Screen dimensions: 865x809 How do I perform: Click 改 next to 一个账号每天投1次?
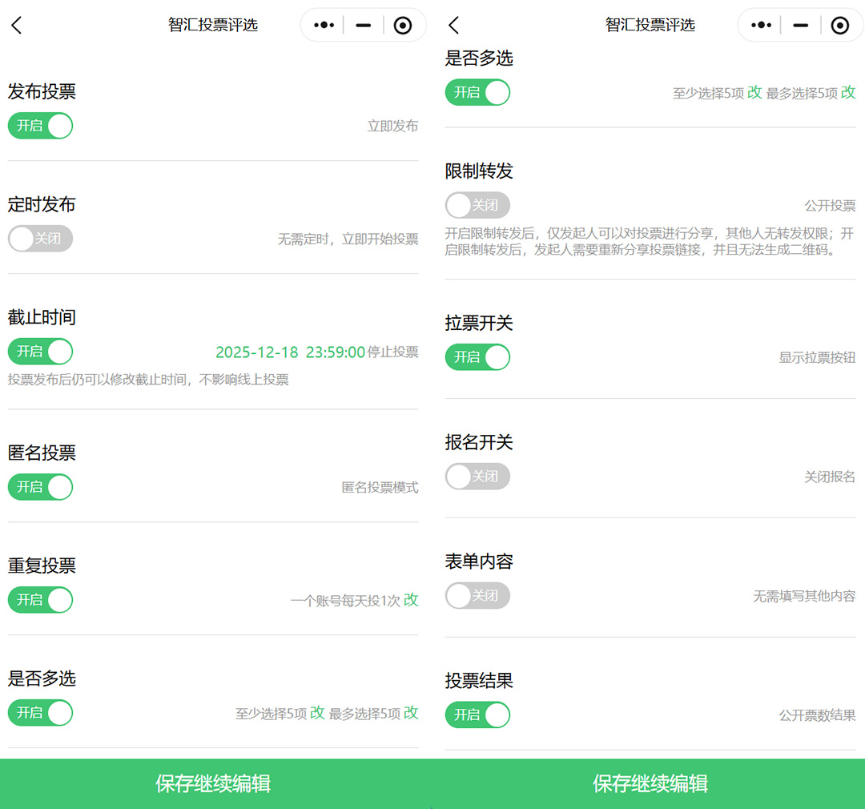coord(411,600)
